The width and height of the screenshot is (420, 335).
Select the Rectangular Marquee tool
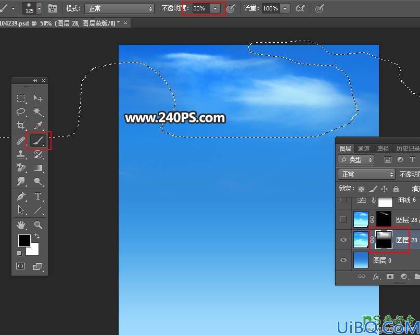[x=21, y=98]
